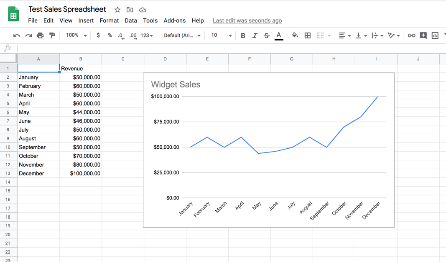The image size is (446, 262).
Task: Click the Widget Sales chart title
Action: coord(176,85)
